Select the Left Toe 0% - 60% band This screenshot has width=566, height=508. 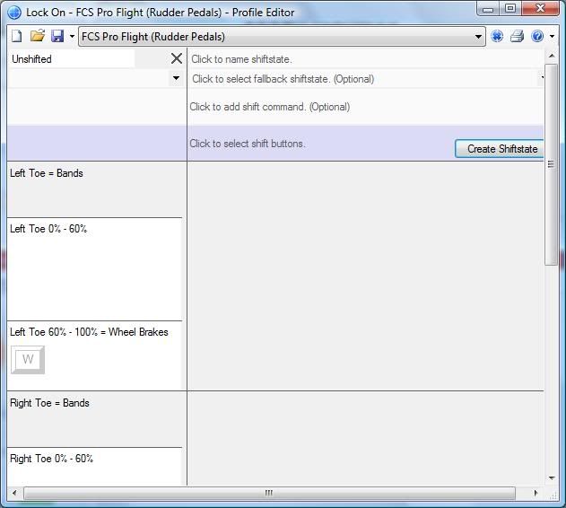(x=94, y=268)
